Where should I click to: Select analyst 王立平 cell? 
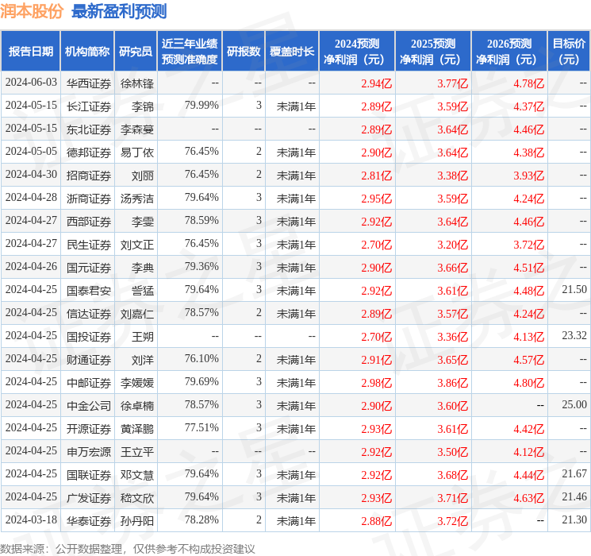[x=137, y=452]
